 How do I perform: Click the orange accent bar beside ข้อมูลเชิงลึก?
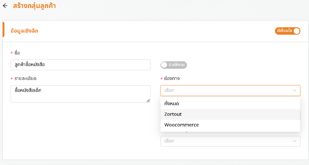(x=3, y=30)
